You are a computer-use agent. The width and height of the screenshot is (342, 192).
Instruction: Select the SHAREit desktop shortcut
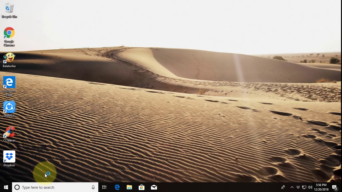[x=9, y=109]
